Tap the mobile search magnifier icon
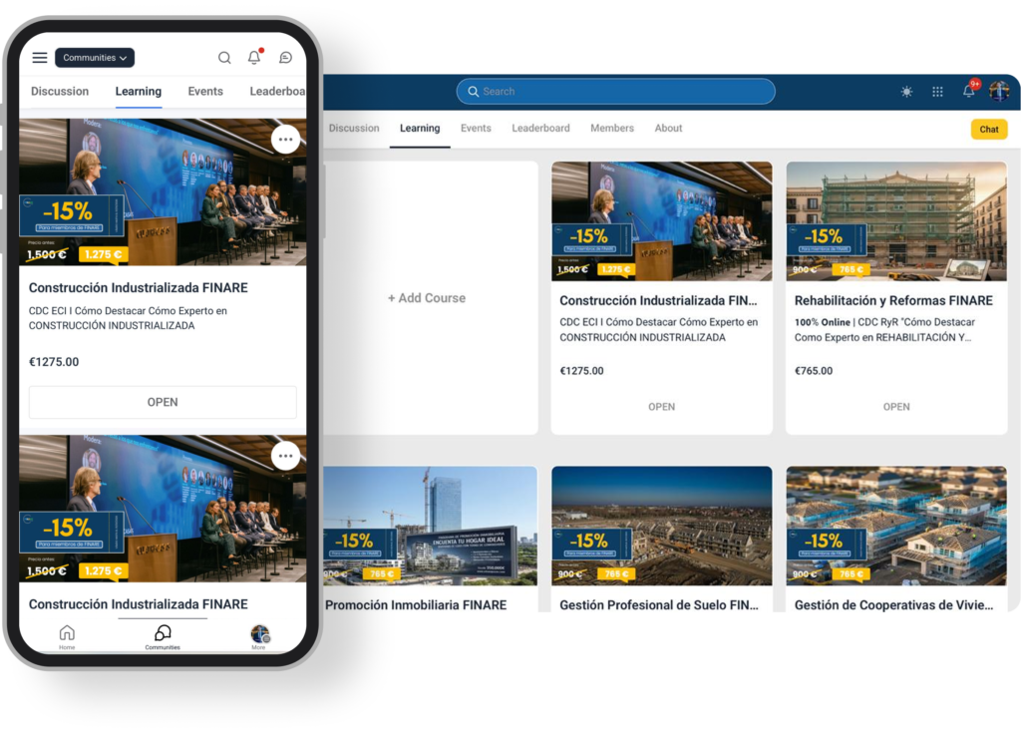Viewport: 1021px width, 733px height. (224, 58)
